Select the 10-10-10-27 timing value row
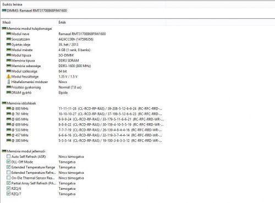This screenshot has width=275, height=203. (x=111, y=114)
